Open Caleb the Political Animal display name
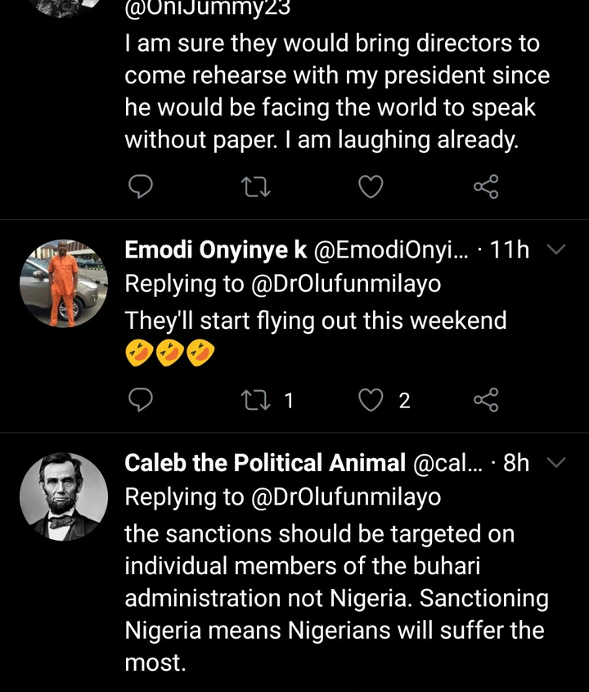The height and width of the screenshot is (692, 589). [265, 463]
